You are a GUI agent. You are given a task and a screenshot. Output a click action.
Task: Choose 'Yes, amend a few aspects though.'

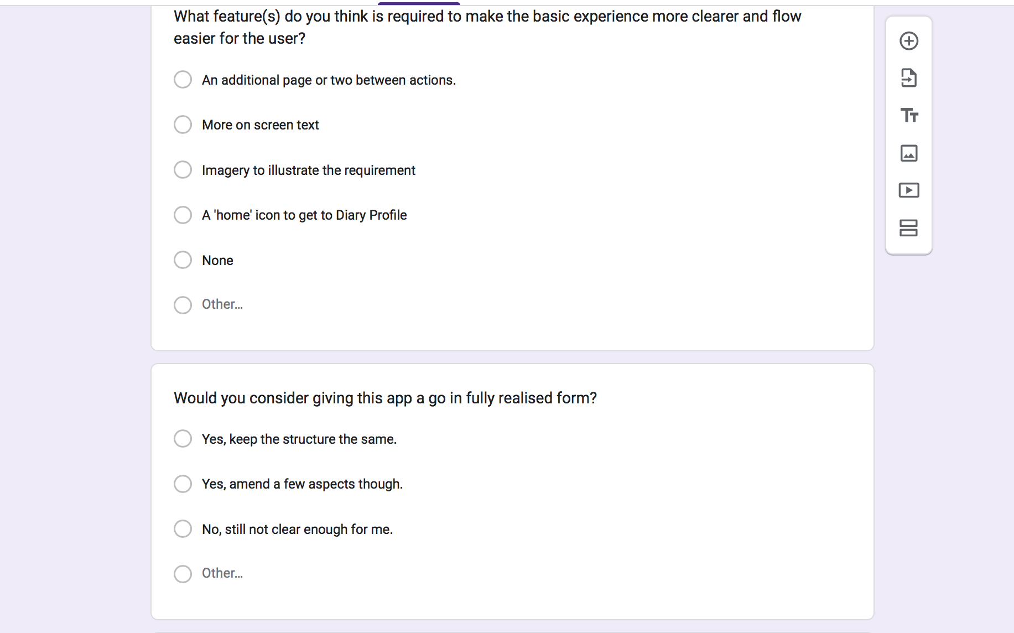pos(183,484)
